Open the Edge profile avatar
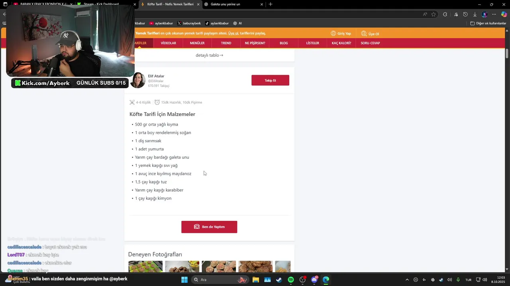The width and height of the screenshot is (510, 286). point(484,14)
